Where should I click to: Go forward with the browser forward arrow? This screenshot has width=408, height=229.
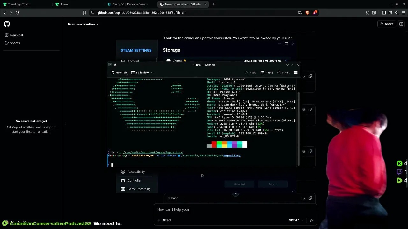(x=11, y=13)
